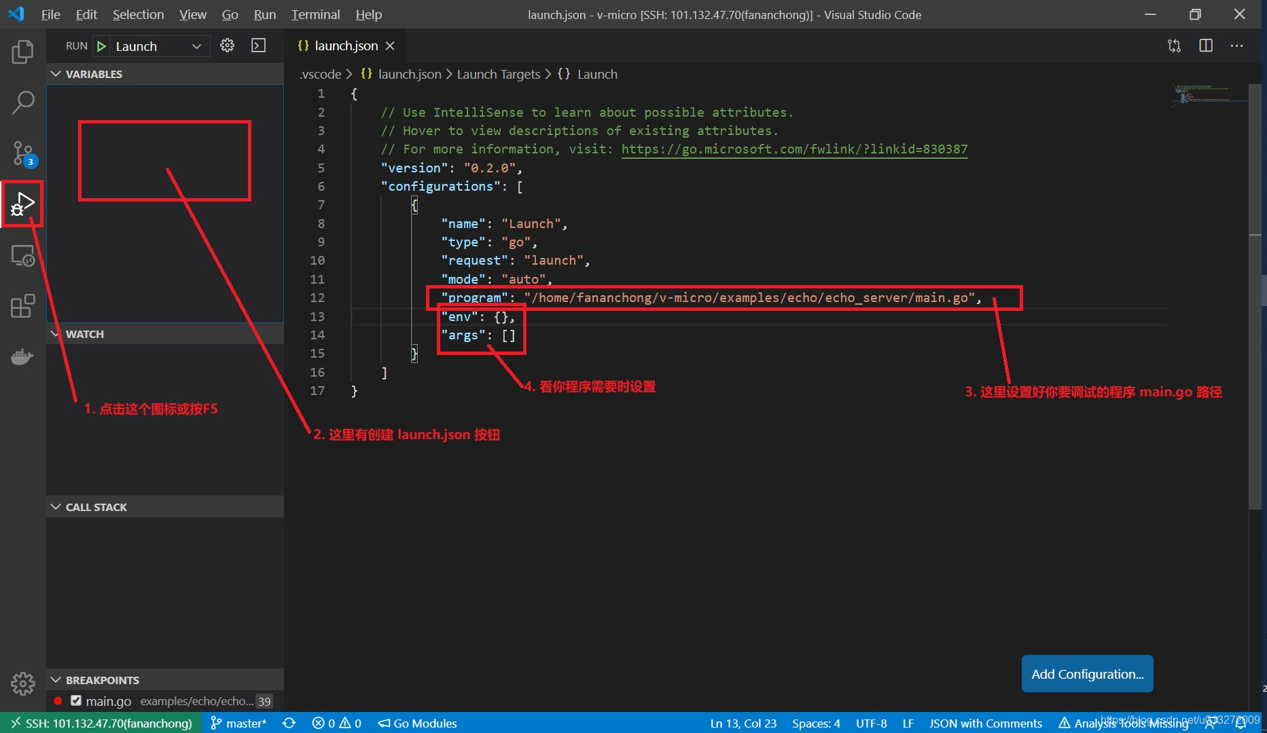
Task: Click the main.go breakpoint entry
Action: (165, 700)
